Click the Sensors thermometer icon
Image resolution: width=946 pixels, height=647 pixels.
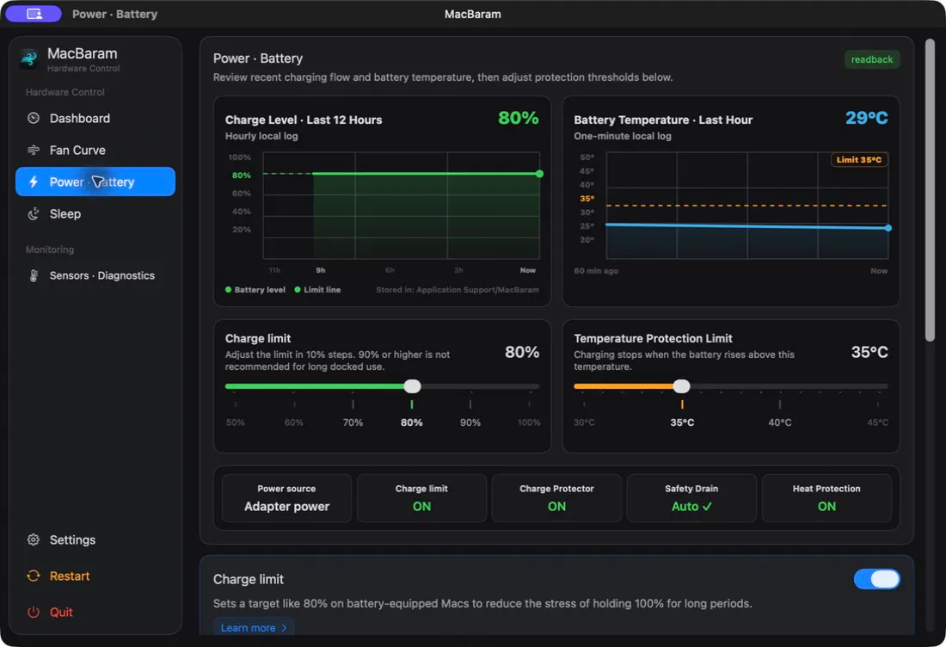pyautogui.click(x=34, y=276)
